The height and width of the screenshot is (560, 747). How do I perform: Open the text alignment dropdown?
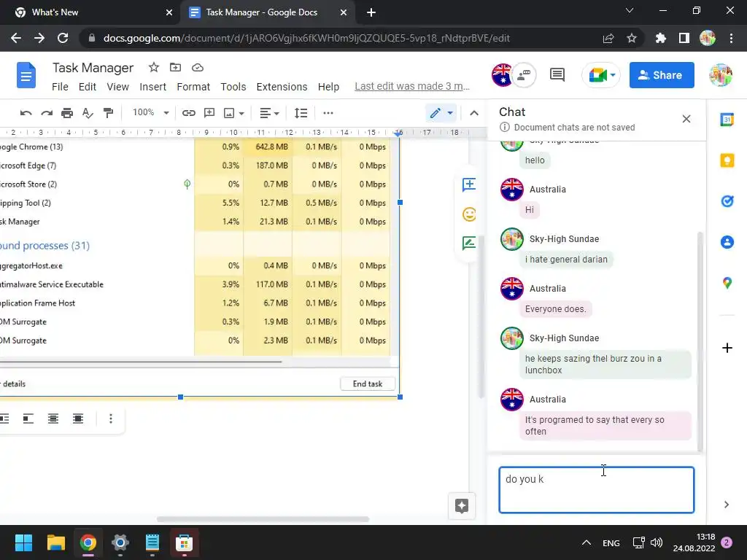[269, 113]
